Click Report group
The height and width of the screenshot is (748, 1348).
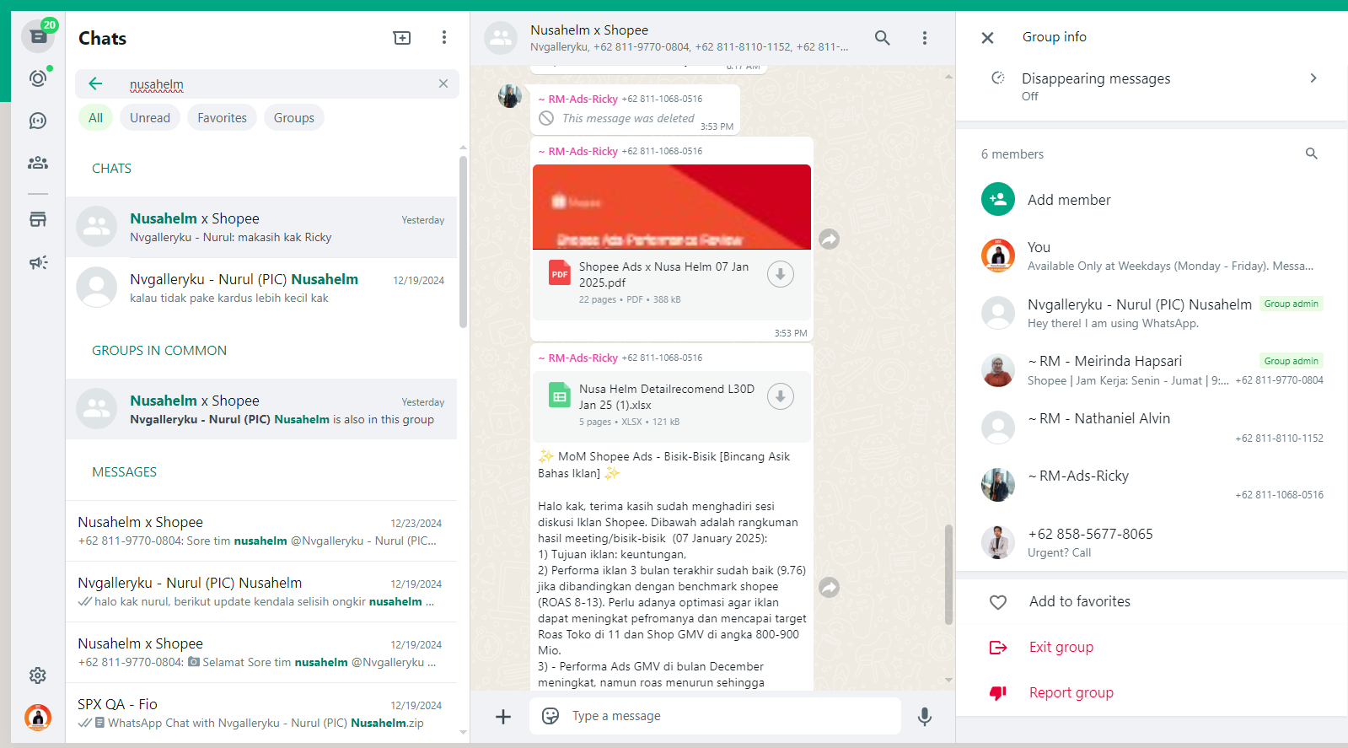[x=1071, y=692]
